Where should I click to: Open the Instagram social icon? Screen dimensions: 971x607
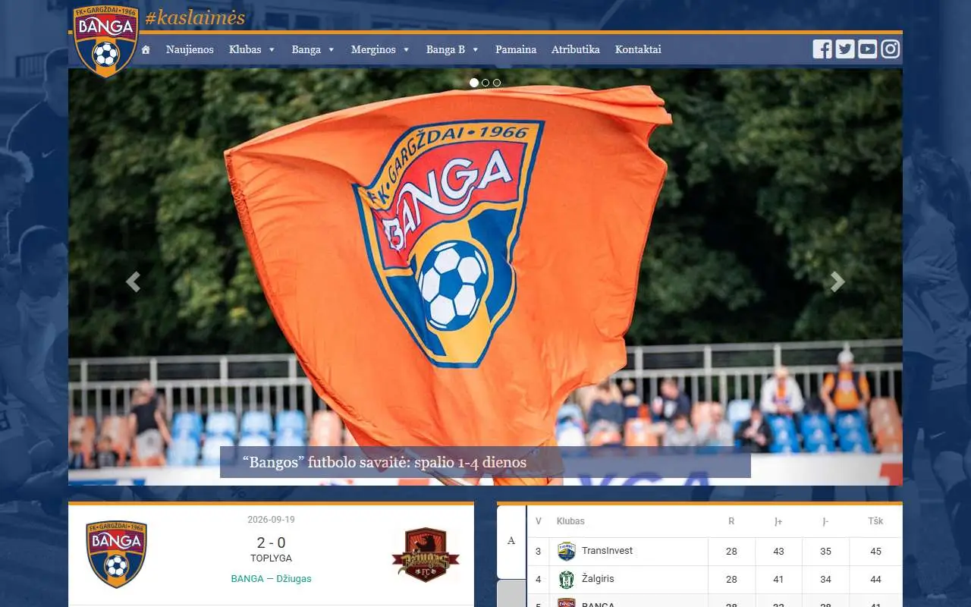click(891, 49)
